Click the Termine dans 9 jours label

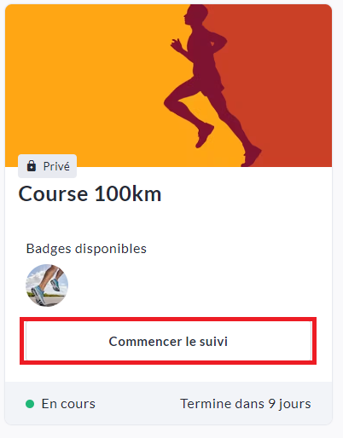(x=246, y=404)
